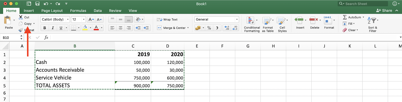This screenshot has height=102, width=402.
Task: Collapse the ribbon with chevron
Action: point(397,10)
